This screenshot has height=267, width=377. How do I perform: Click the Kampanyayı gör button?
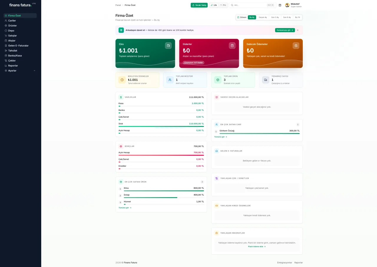pos(285,30)
